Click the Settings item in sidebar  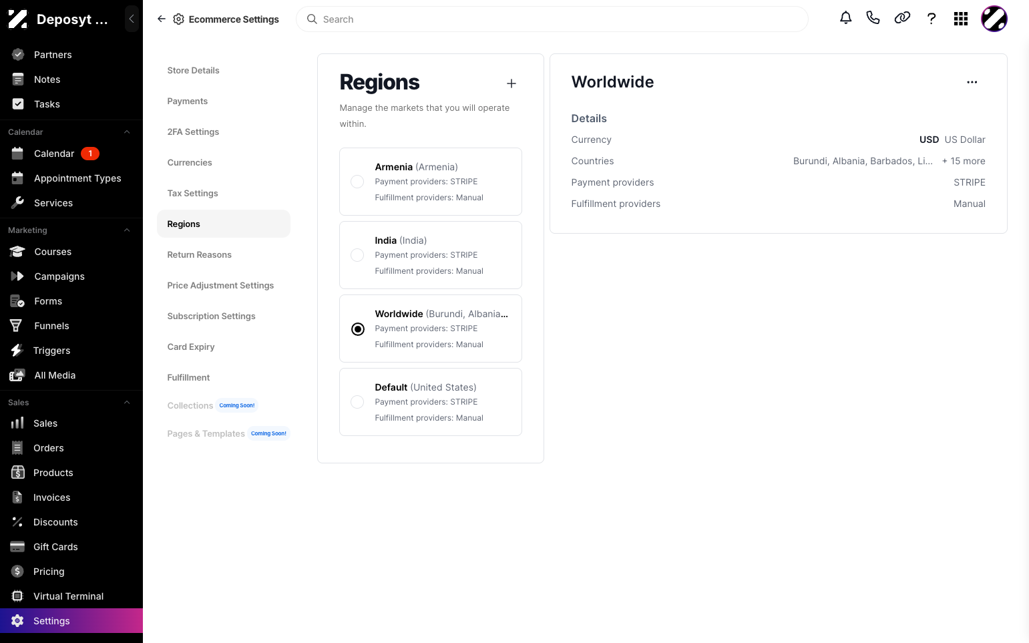click(71, 621)
